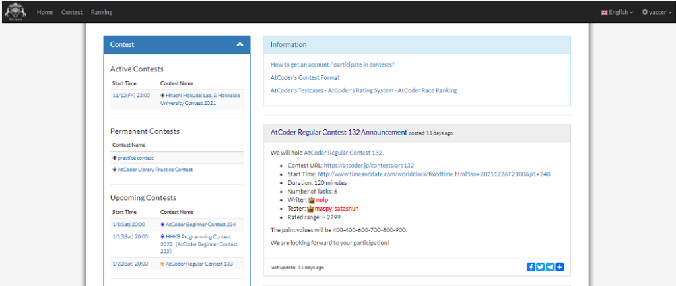
Task: Open AtCoder Beginner Contest 234
Action: (201, 225)
